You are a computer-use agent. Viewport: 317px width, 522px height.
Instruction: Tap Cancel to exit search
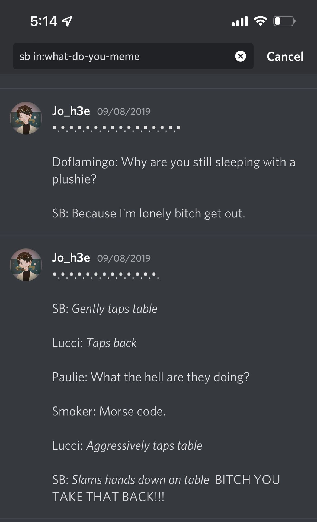(x=285, y=57)
